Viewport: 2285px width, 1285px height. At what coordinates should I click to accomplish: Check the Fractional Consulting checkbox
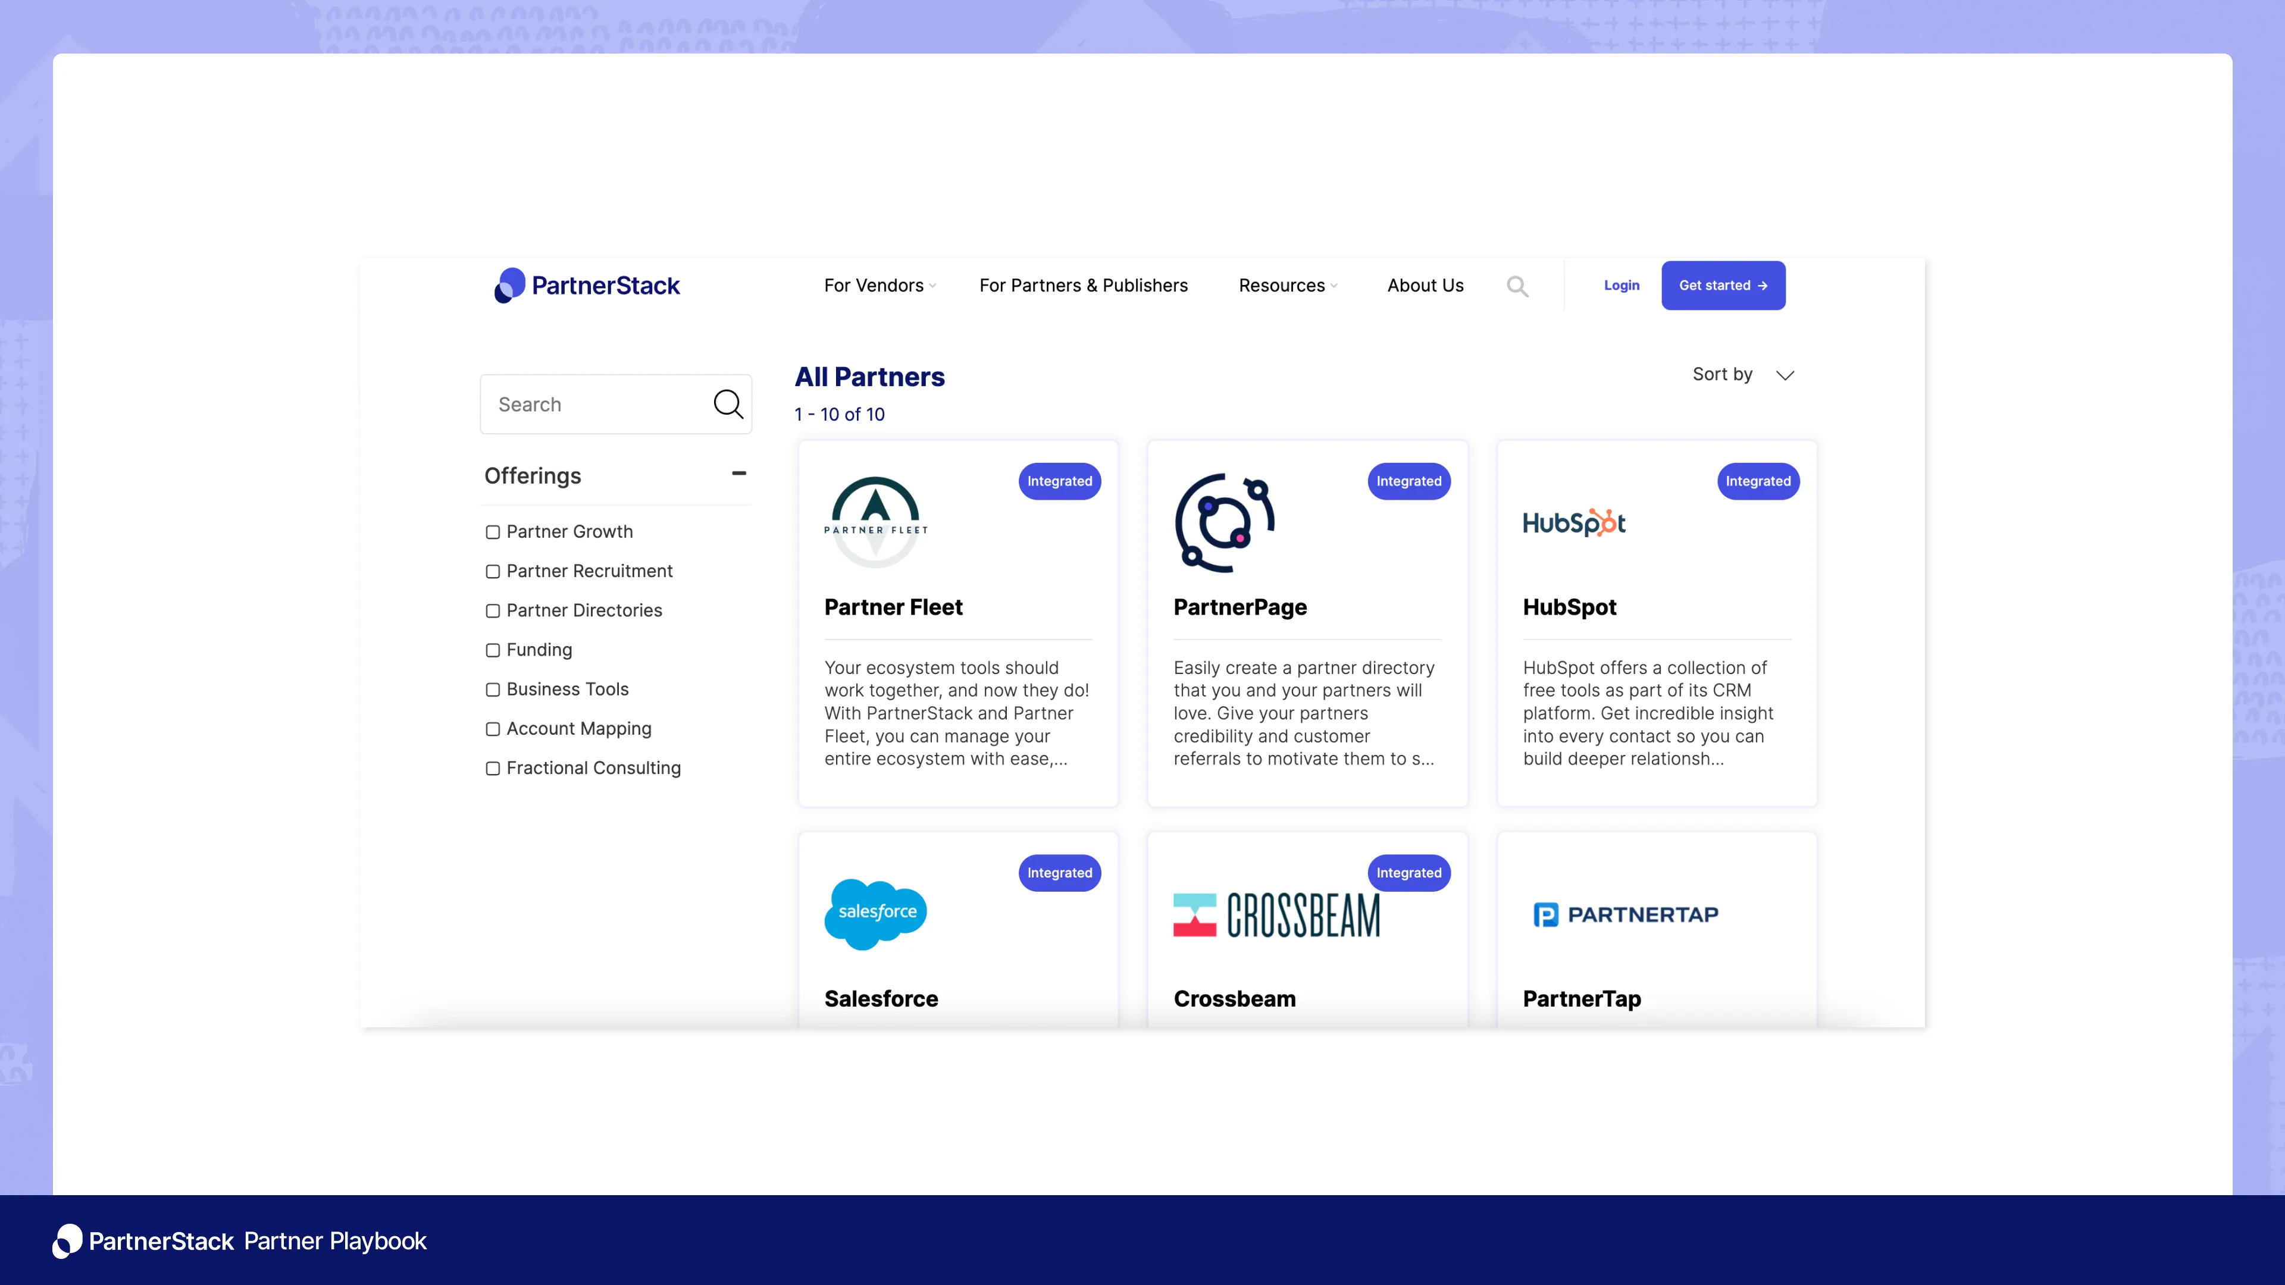pyautogui.click(x=493, y=768)
